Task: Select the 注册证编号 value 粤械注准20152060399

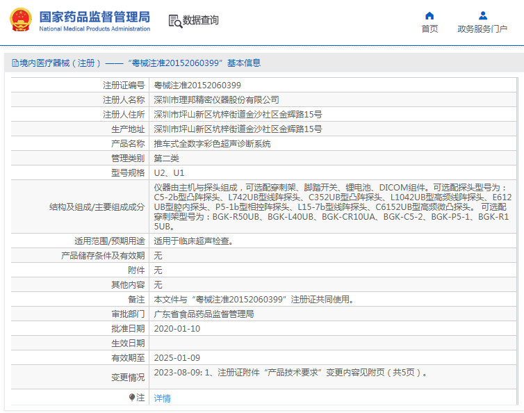Action: click(x=197, y=86)
